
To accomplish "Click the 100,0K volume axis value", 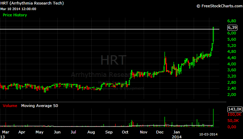I will pyautogui.click(x=234, y=114).
